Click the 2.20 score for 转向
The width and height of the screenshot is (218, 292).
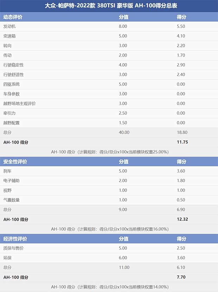[x=181, y=46]
